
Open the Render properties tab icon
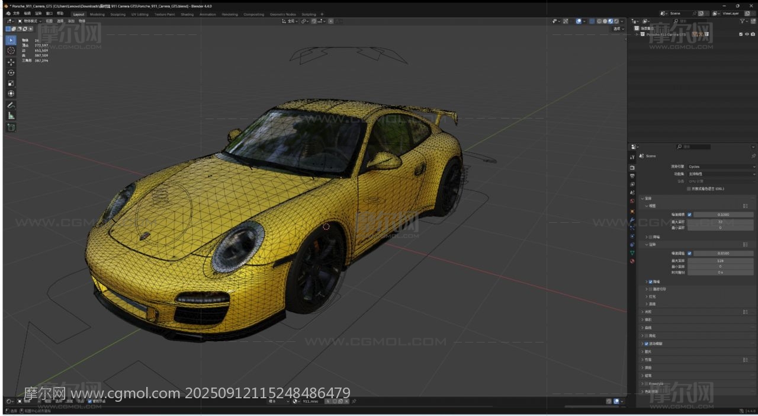coord(632,168)
